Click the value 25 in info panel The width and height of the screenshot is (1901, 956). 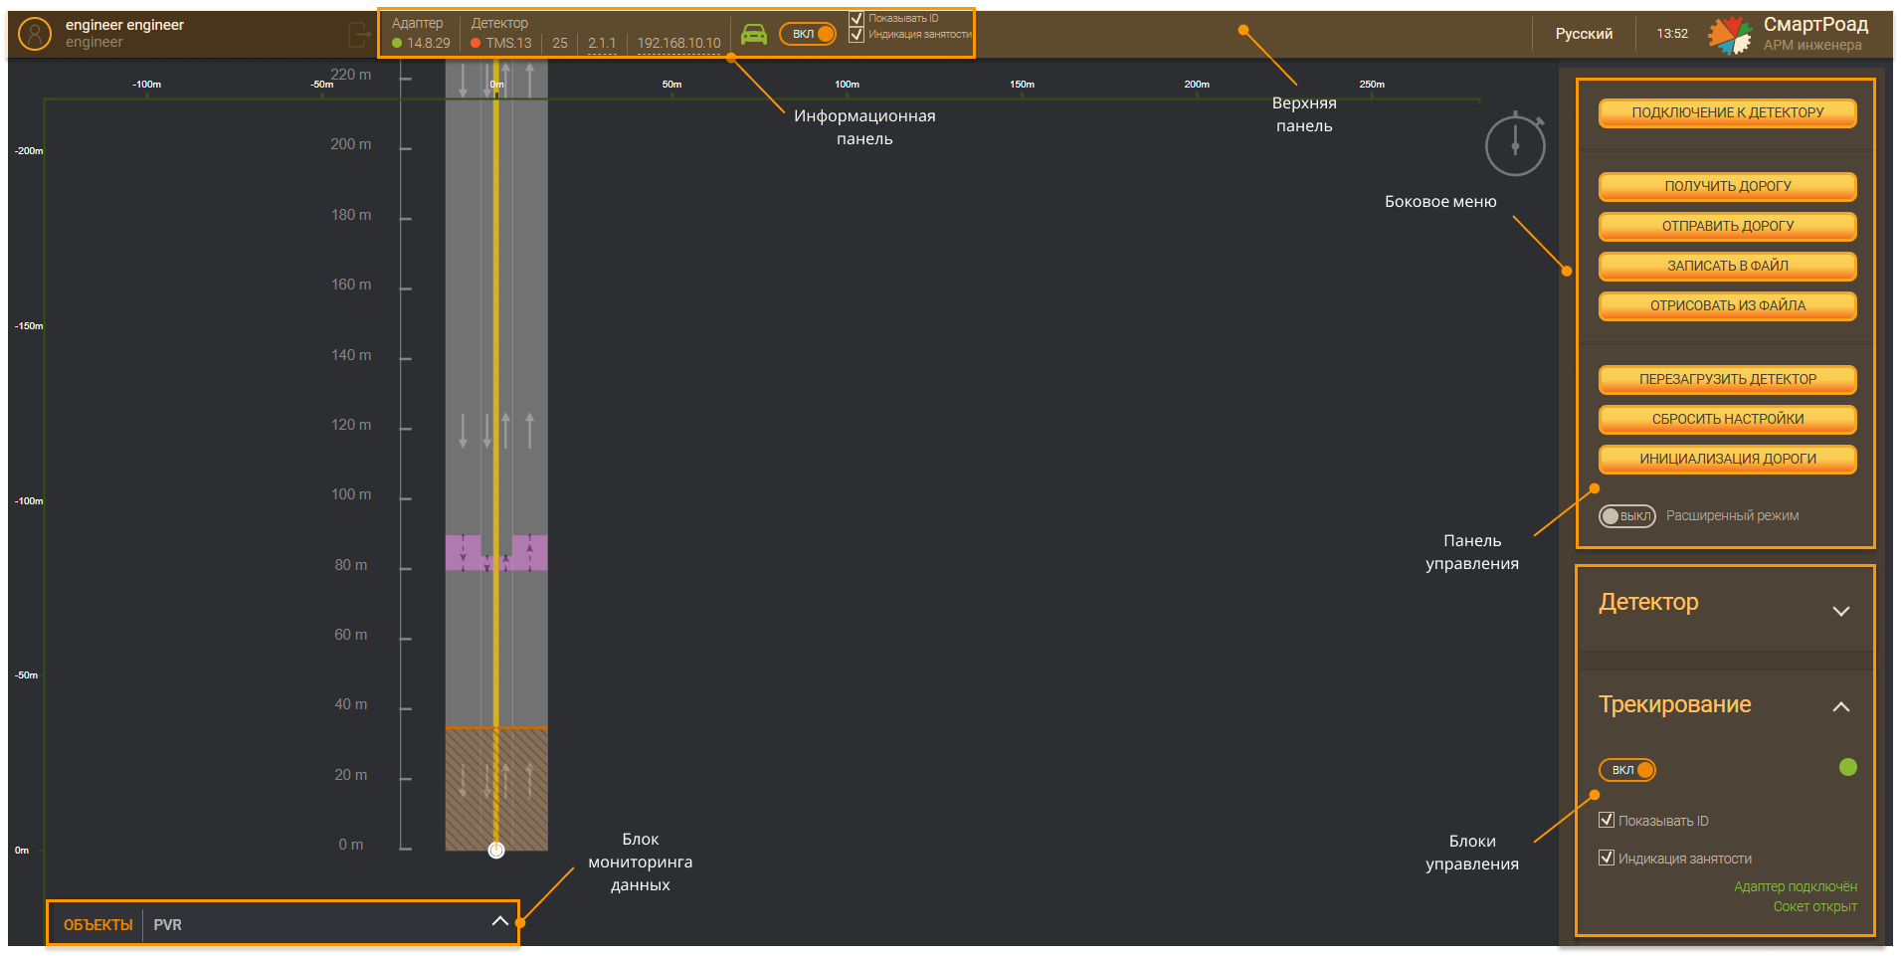[560, 43]
